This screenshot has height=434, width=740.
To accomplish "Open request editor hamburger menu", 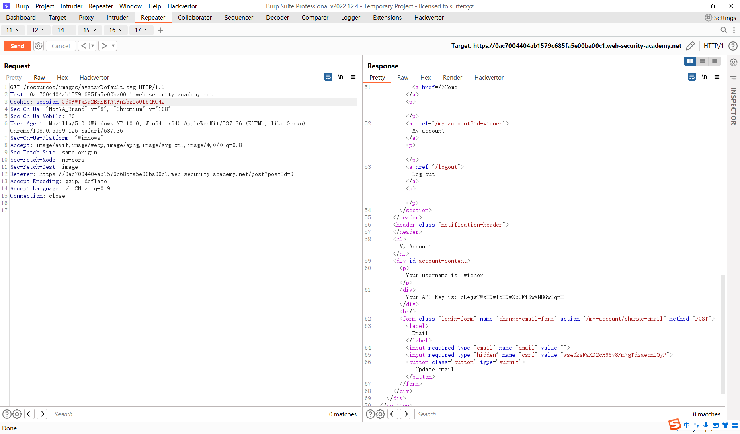I will (353, 77).
